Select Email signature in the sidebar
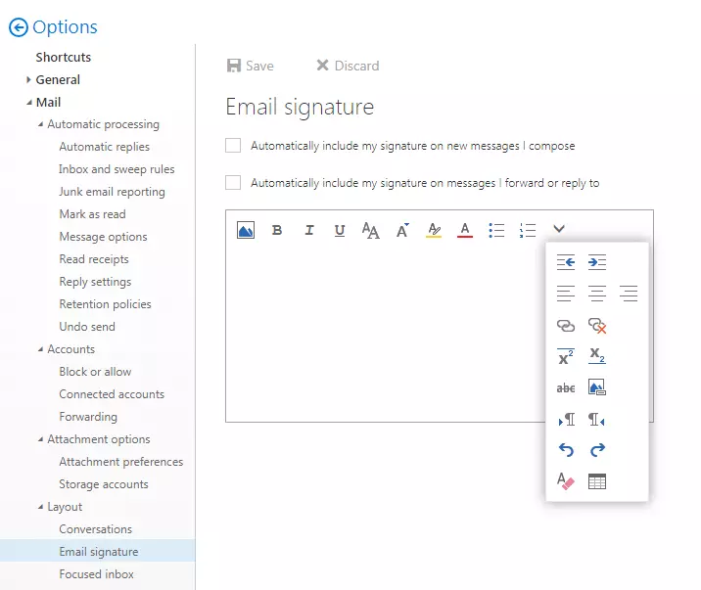This screenshot has width=701, height=590. 98,552
